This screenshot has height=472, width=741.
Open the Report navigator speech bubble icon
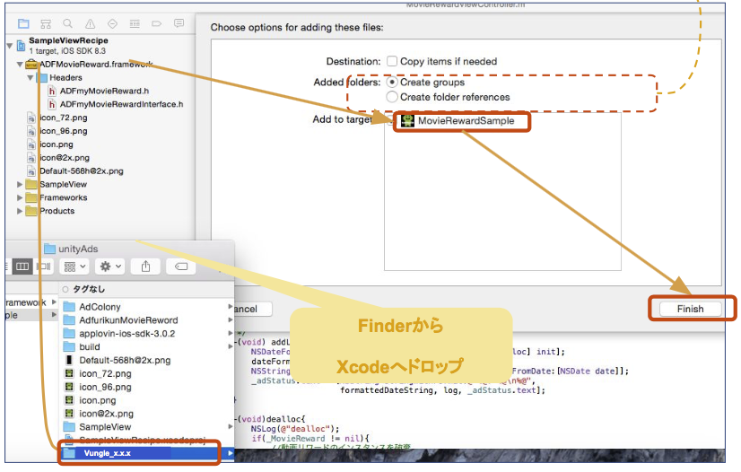179,23
